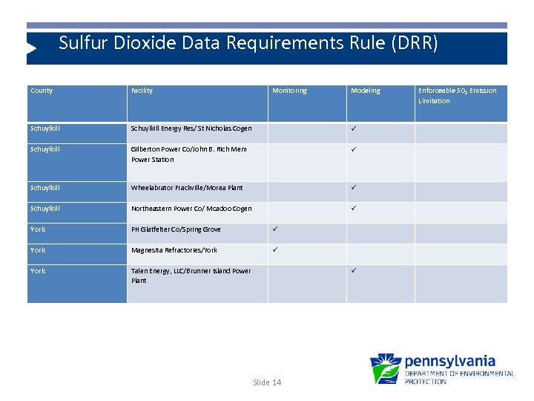Screen dimensions: 534x401
Task: Click 'Schuylkill Energy Res/St Nicholas Cogen' cell
Action: (x=197, y=134)
